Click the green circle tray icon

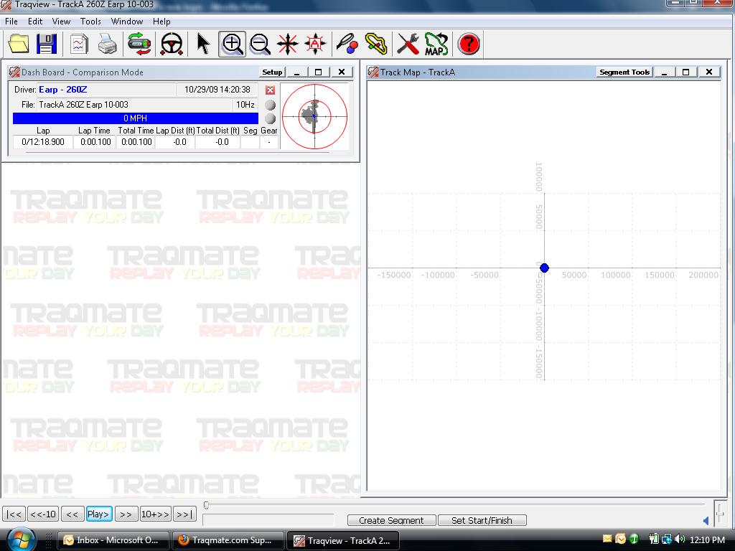coord(634,540)
